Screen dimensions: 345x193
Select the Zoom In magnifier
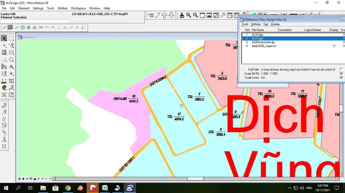pyautogui.click(x=189, y=15)
